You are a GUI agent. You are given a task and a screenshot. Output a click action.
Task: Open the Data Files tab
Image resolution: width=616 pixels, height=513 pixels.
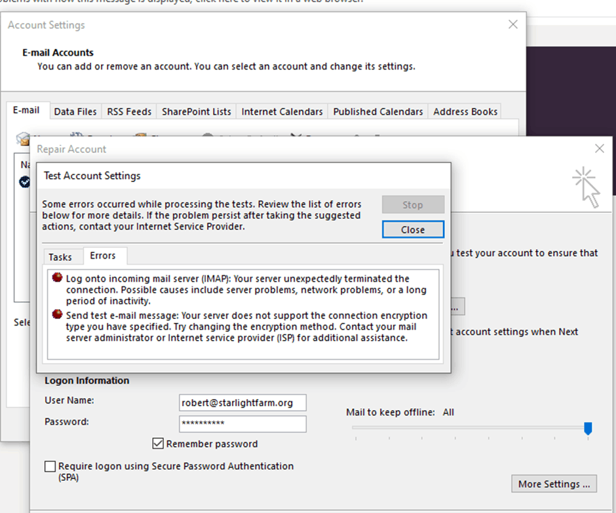(75, 111)
